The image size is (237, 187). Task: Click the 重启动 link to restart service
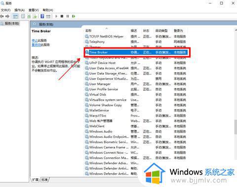click(x=36, y=45)
